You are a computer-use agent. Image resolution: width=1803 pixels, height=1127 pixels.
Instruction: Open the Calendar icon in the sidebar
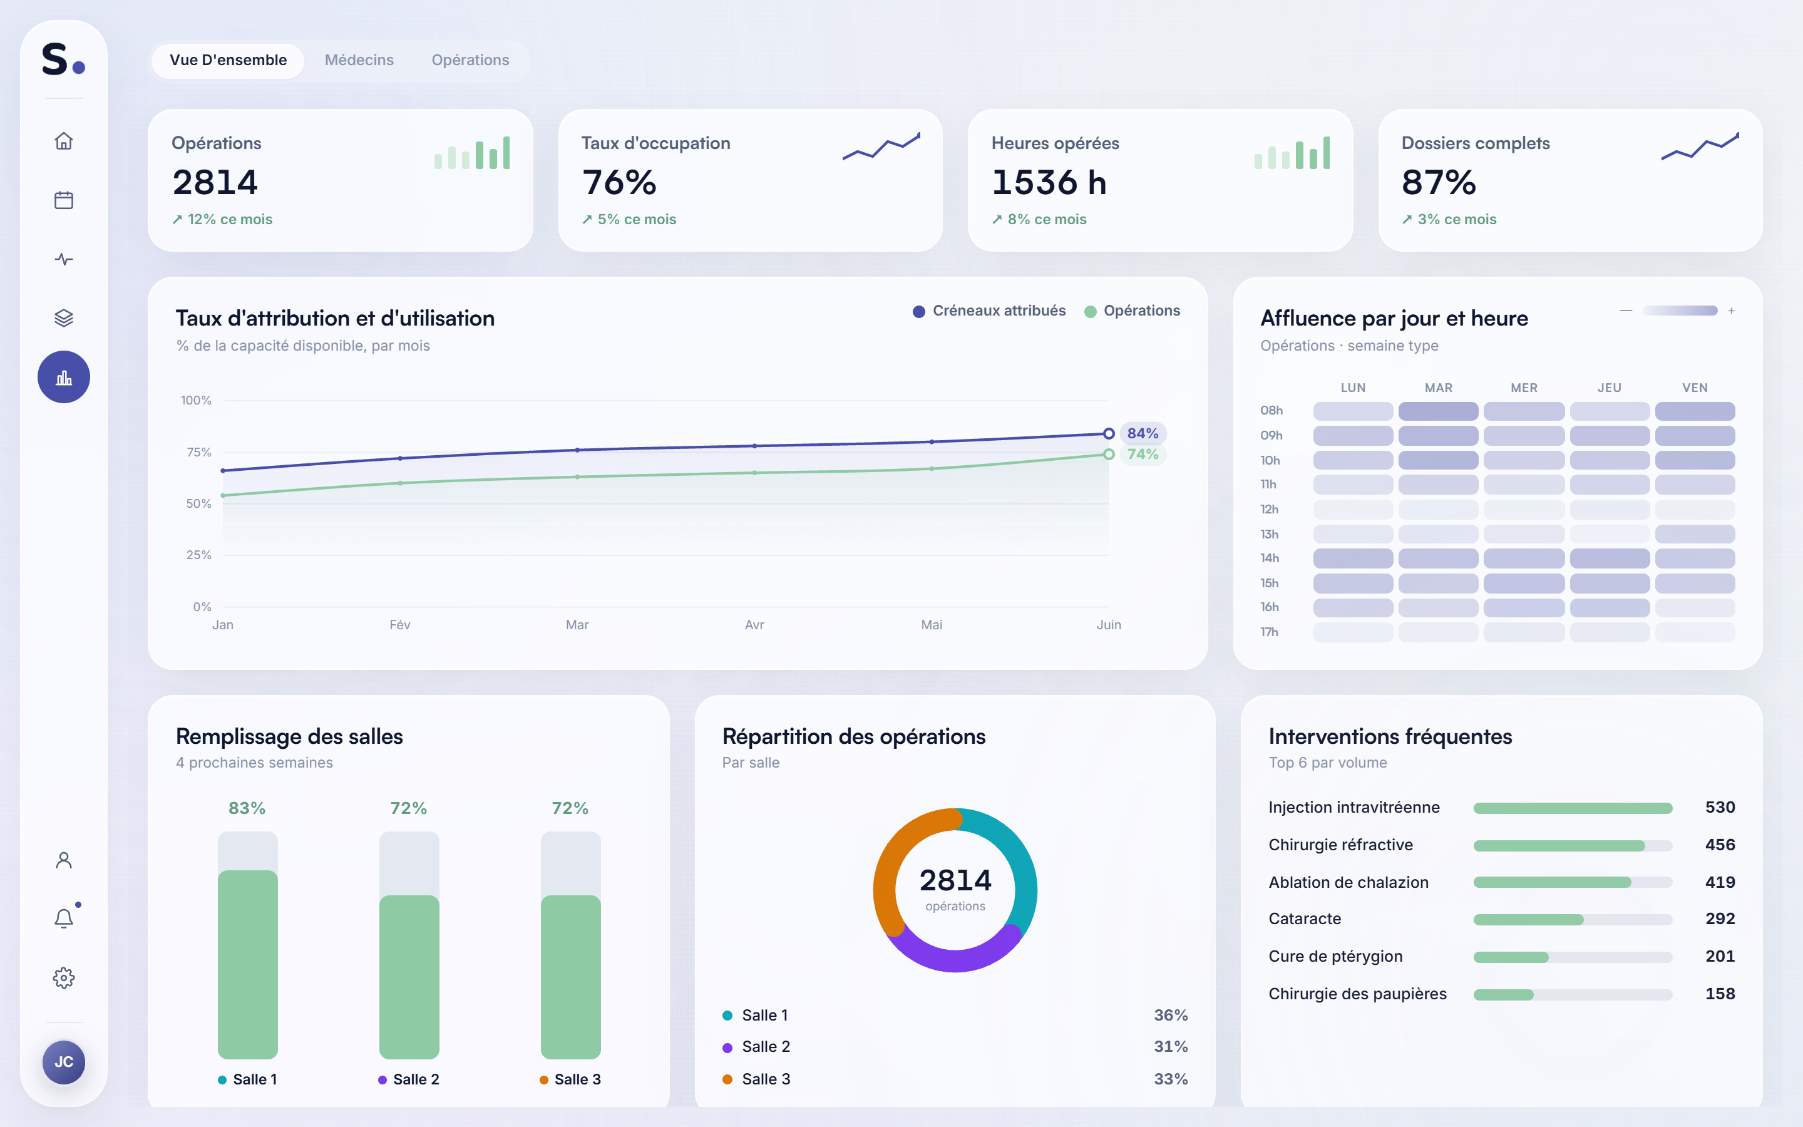[64, 200]
